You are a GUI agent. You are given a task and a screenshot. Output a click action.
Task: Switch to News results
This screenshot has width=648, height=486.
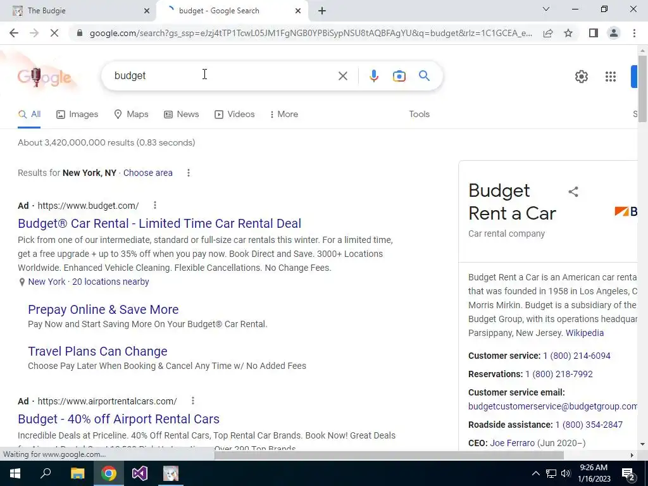click(x=182, y=114)
